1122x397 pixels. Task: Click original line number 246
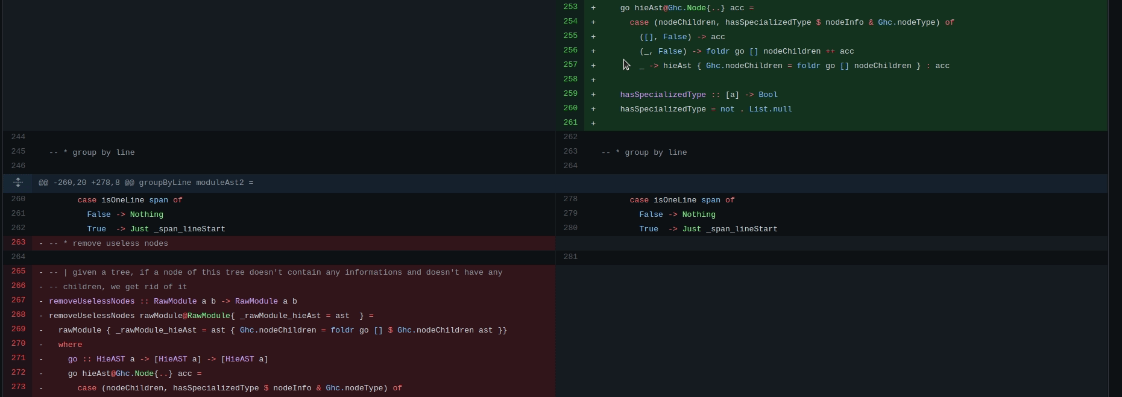(17, 166)
